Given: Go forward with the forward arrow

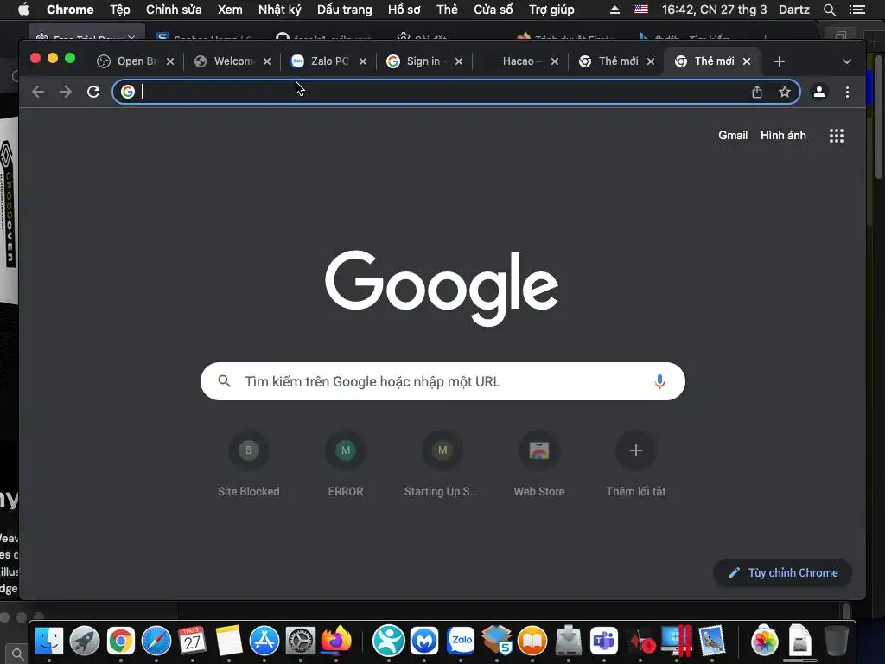Looking at the screenshot, I should (66, 92).
